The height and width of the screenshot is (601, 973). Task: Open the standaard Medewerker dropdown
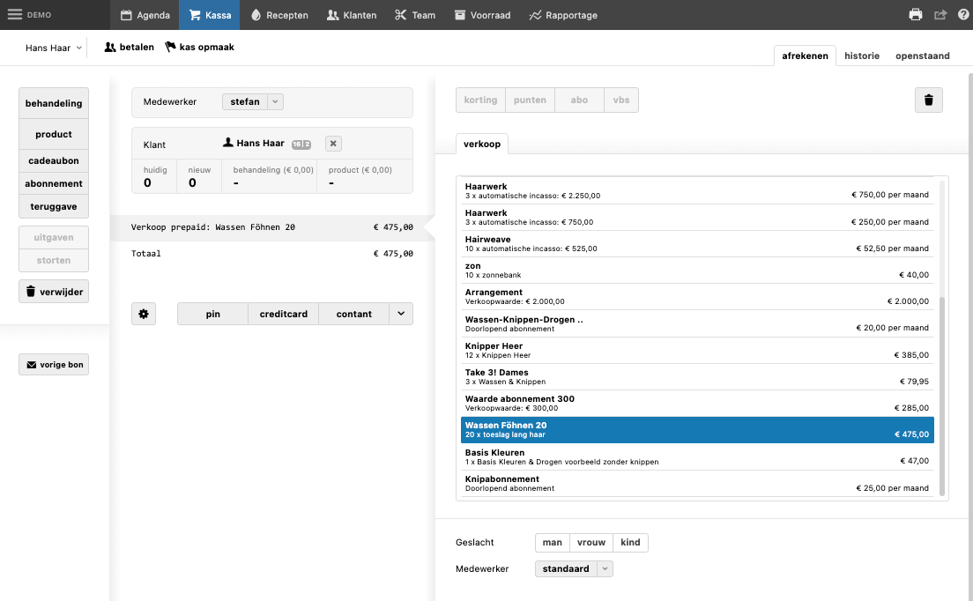(605, 569)
